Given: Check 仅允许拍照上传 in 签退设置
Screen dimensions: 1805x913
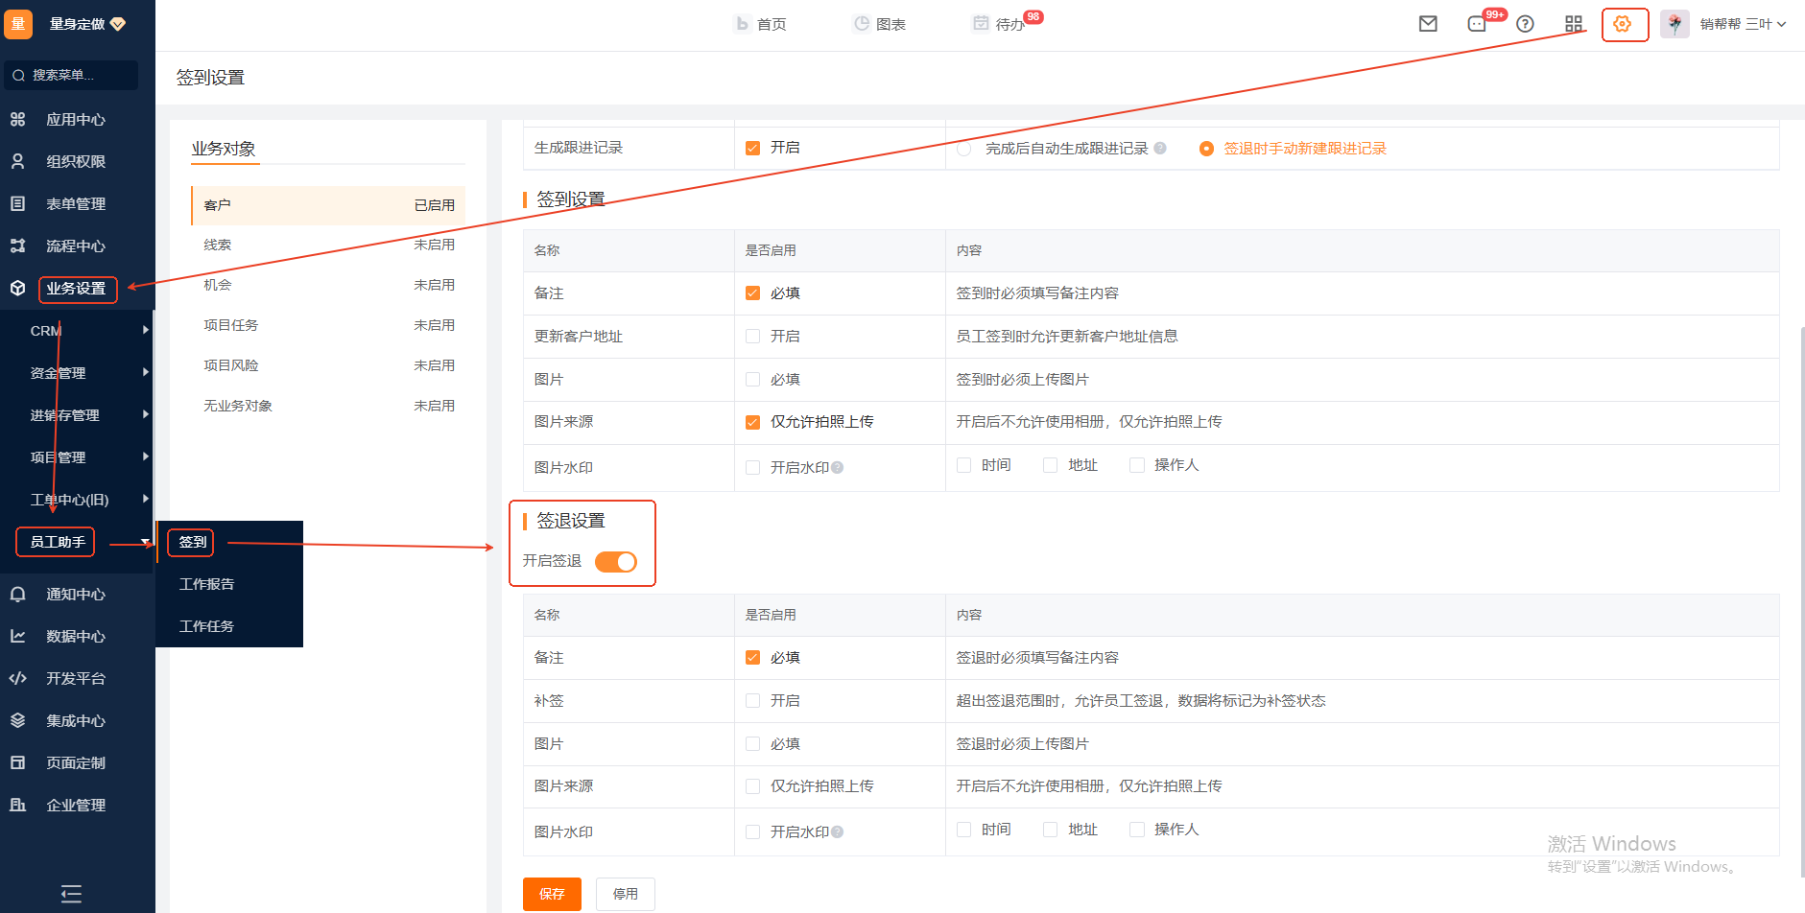Looking at the screenshot, I should [752, 786].
